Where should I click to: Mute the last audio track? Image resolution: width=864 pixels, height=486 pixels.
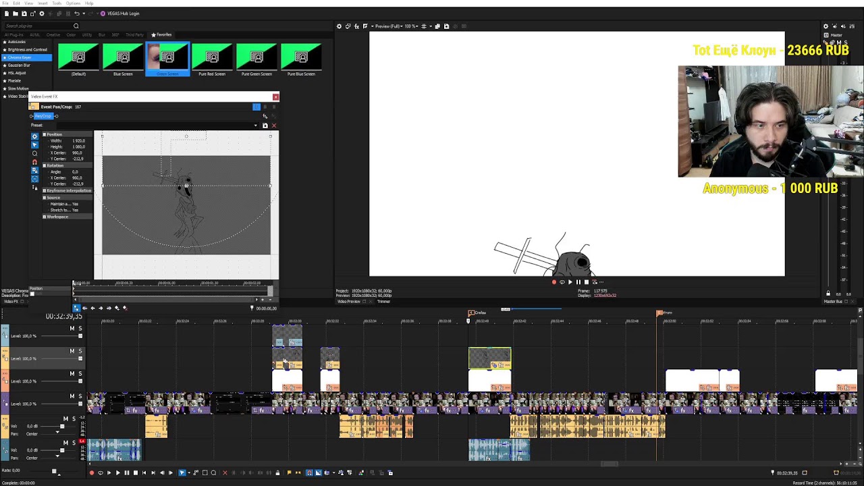[x=65, y=442]
